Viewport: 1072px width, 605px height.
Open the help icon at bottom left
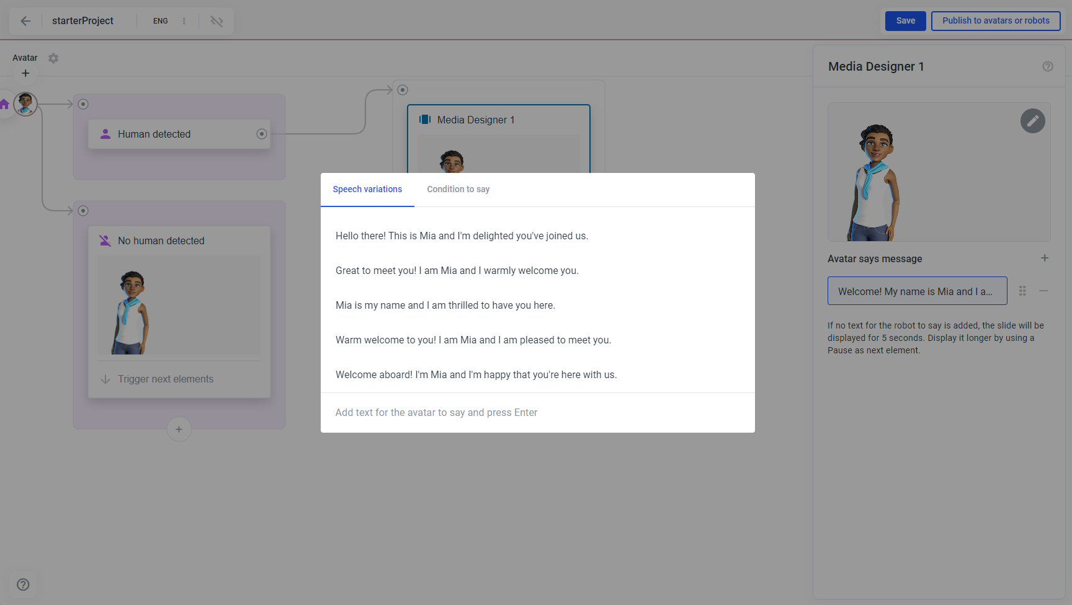click(x=23, y=585)
